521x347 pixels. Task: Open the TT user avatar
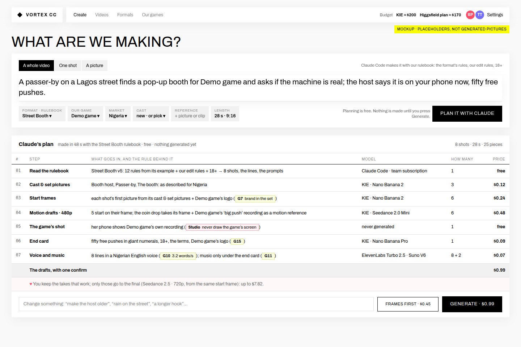(480, 15)
